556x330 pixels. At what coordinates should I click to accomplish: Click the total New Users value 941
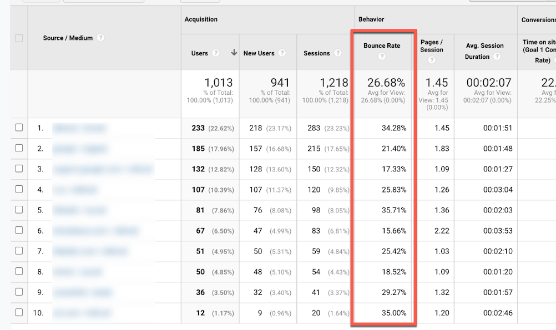[280, 83]
